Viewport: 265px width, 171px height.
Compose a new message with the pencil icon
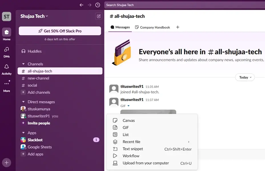coord(99,16)
